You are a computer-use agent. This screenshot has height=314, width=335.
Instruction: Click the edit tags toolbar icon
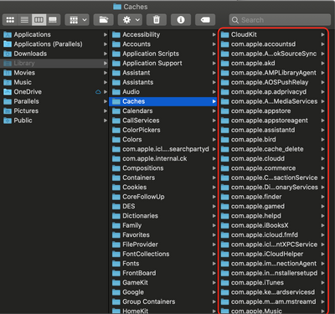[205, 20]
